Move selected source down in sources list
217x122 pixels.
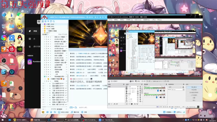click(137, 104)
